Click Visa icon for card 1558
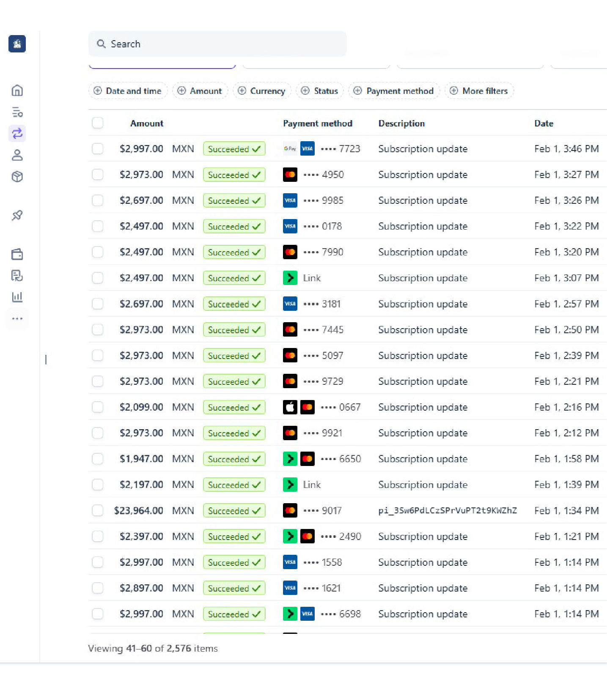 click(290, 562)
